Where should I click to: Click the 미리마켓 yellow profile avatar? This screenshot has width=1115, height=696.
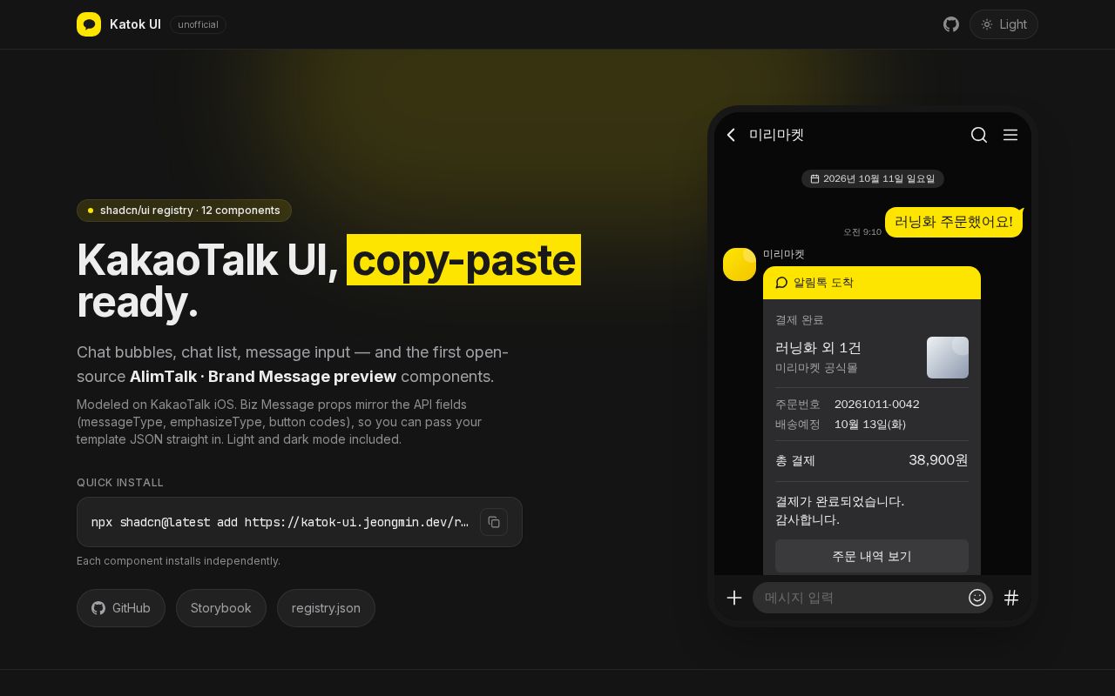pos(740,264)
